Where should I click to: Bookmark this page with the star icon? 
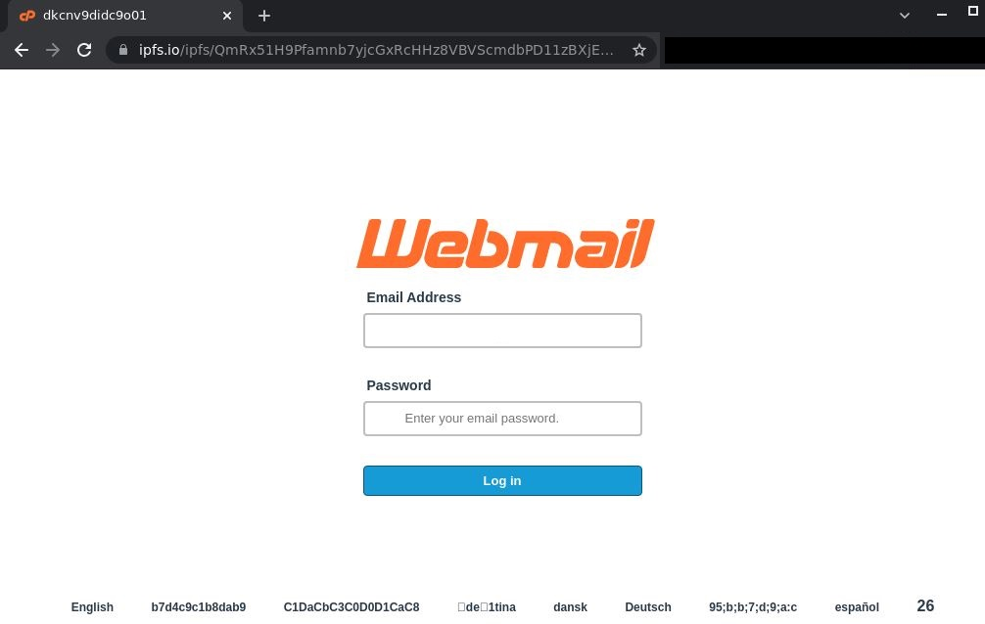pos(638,50)
